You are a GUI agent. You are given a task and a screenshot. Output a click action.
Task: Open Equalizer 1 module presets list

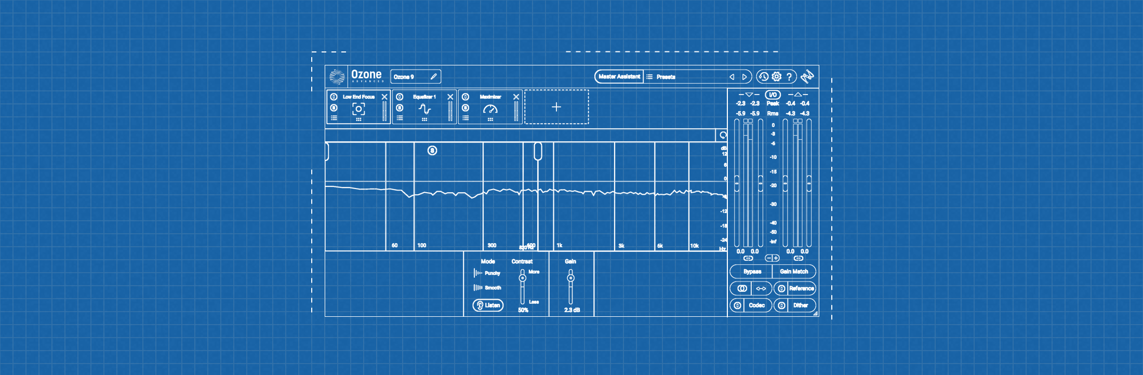[400, 118]
